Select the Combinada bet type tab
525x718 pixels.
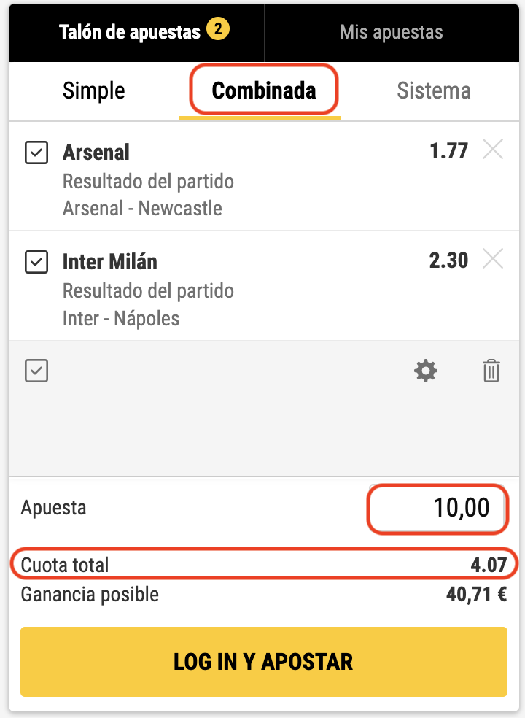pos(264,90)
